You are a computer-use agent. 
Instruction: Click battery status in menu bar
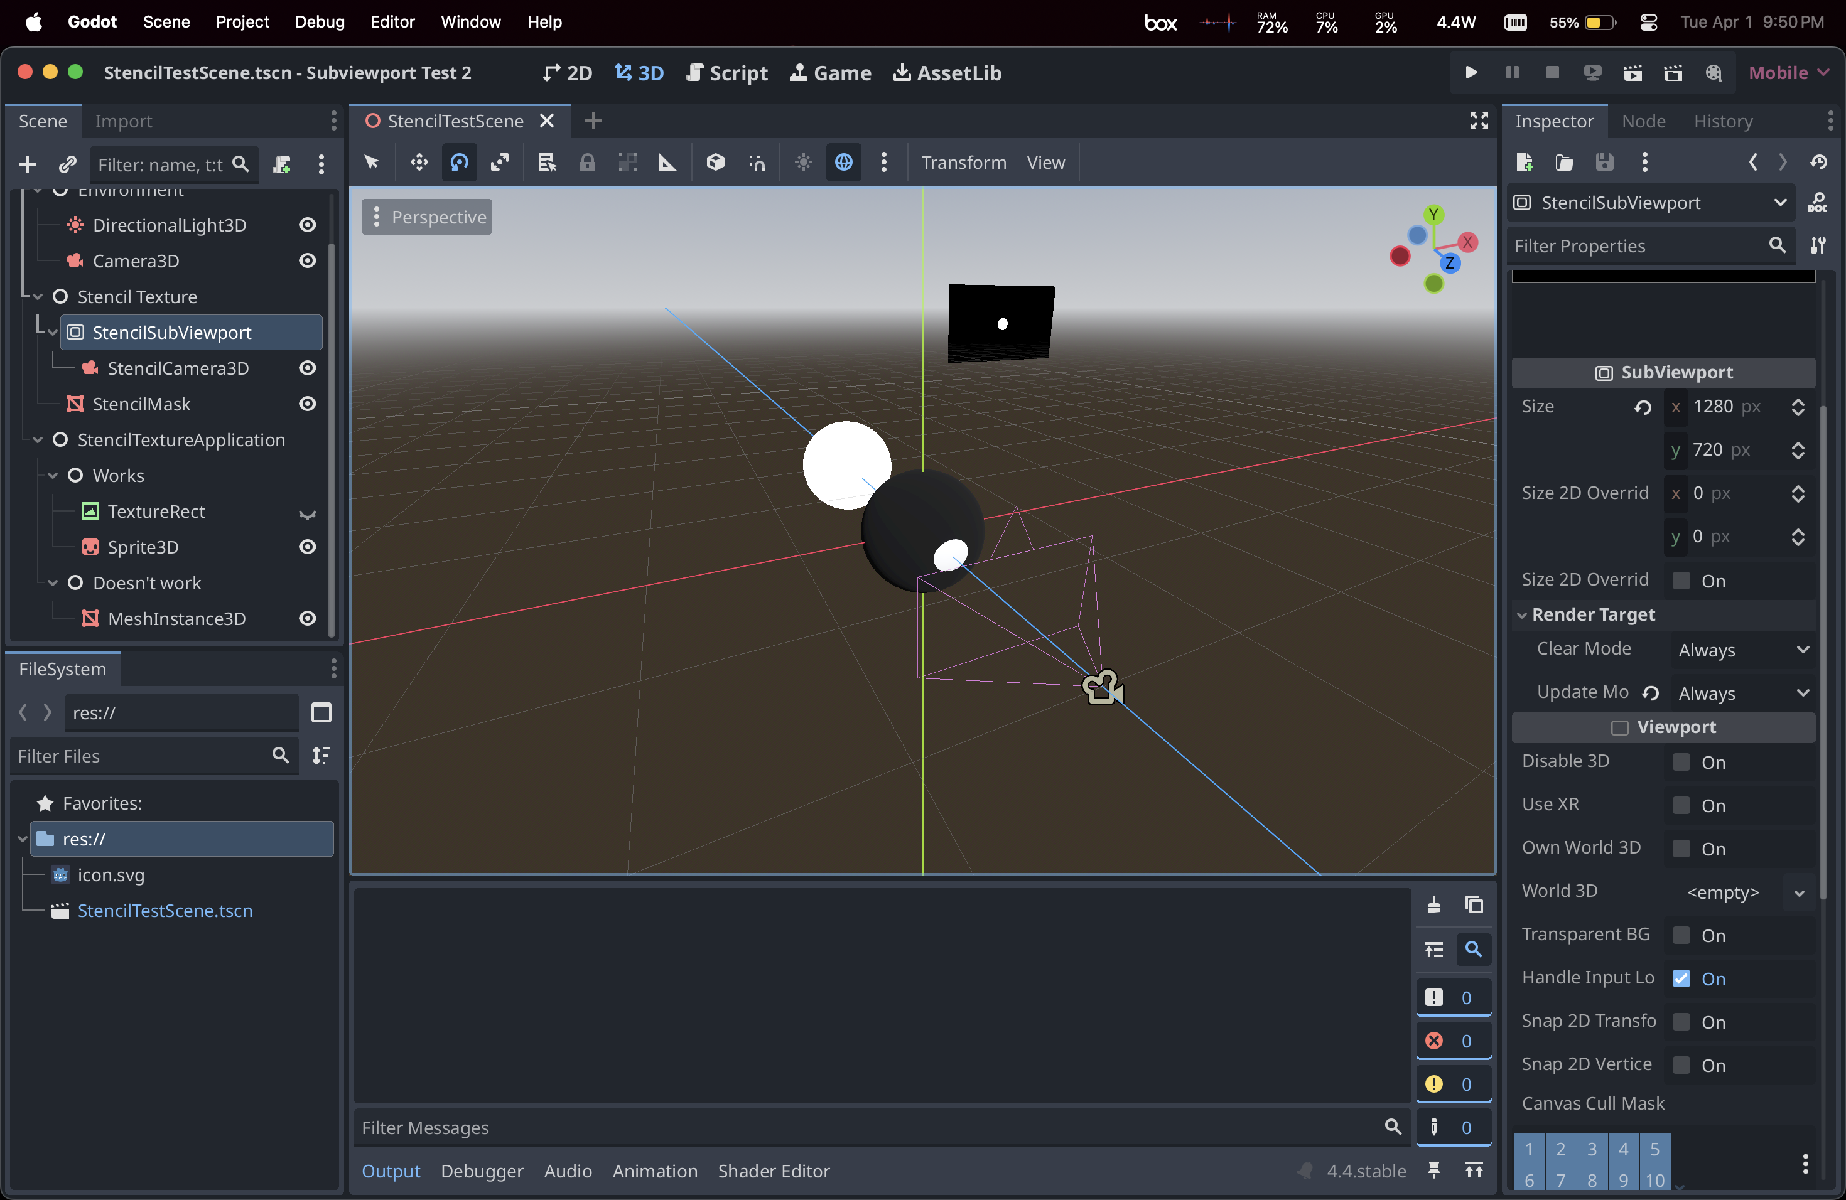click(1582, 23)
